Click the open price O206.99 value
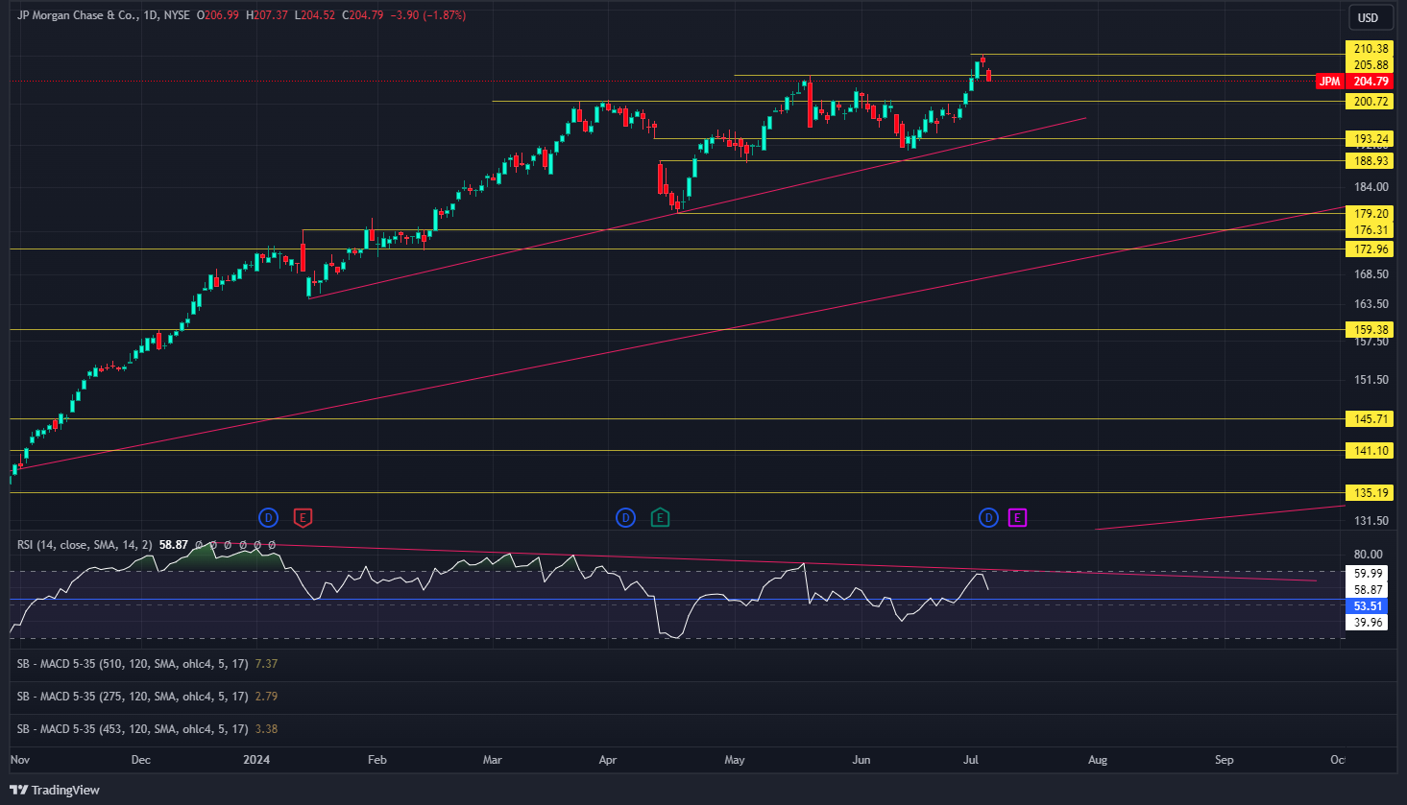 point(218,15)
